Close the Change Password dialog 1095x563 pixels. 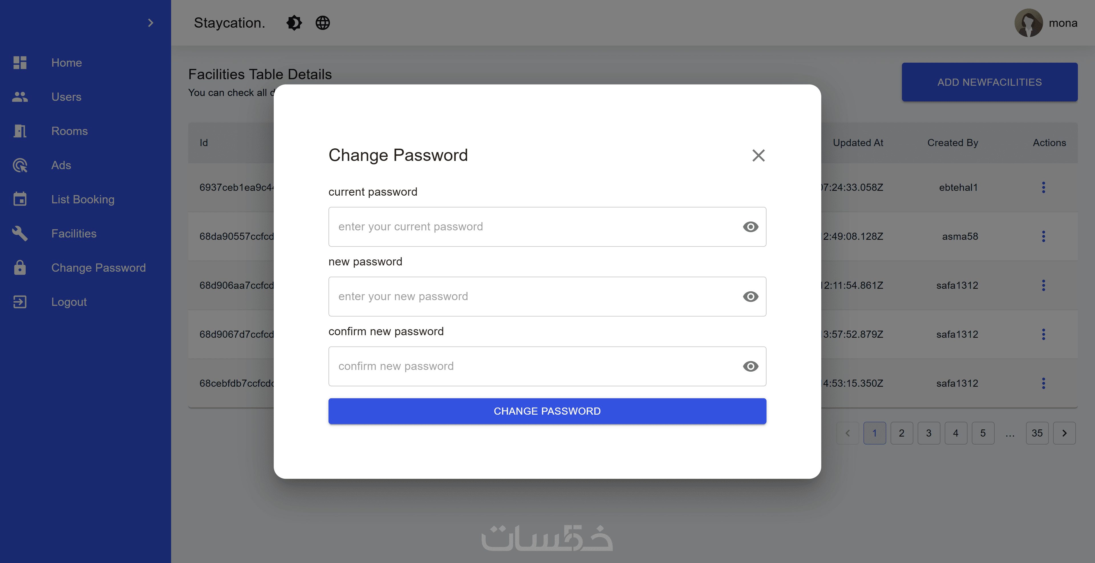coord(758,155)
